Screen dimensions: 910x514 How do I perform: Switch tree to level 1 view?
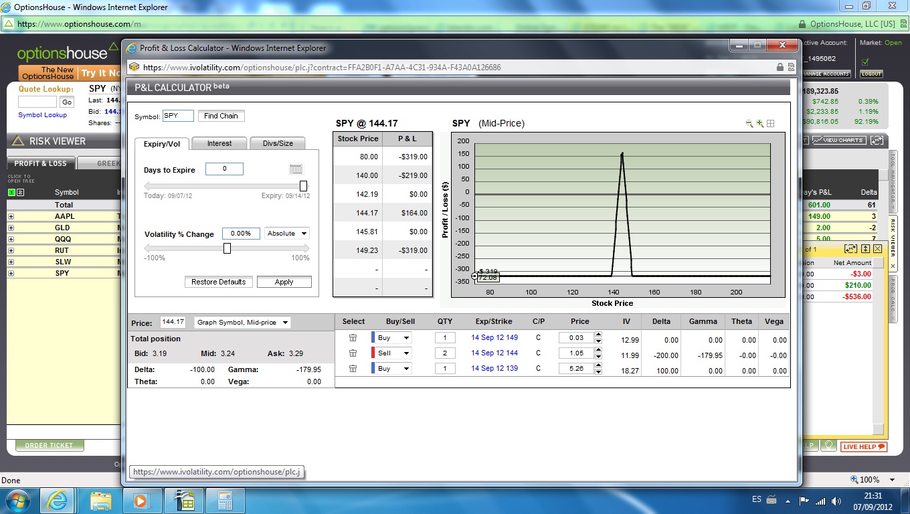click(x=11, y=193)
